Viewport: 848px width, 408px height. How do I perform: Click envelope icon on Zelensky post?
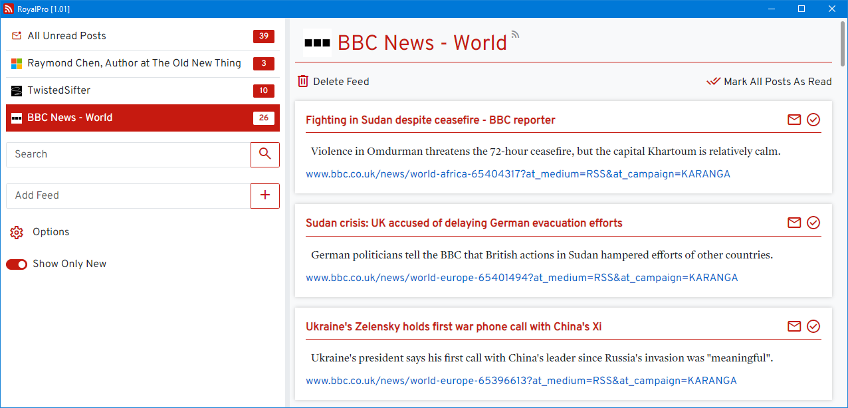pos(794,326)
